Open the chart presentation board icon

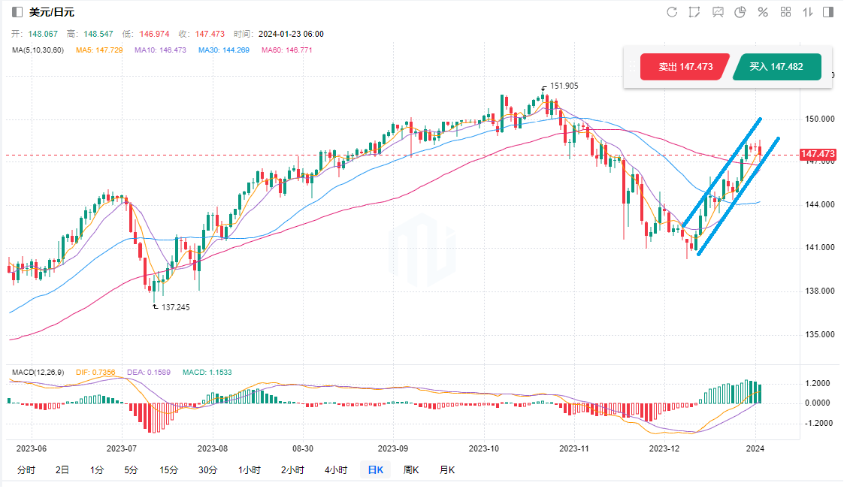tap(718, 12)
